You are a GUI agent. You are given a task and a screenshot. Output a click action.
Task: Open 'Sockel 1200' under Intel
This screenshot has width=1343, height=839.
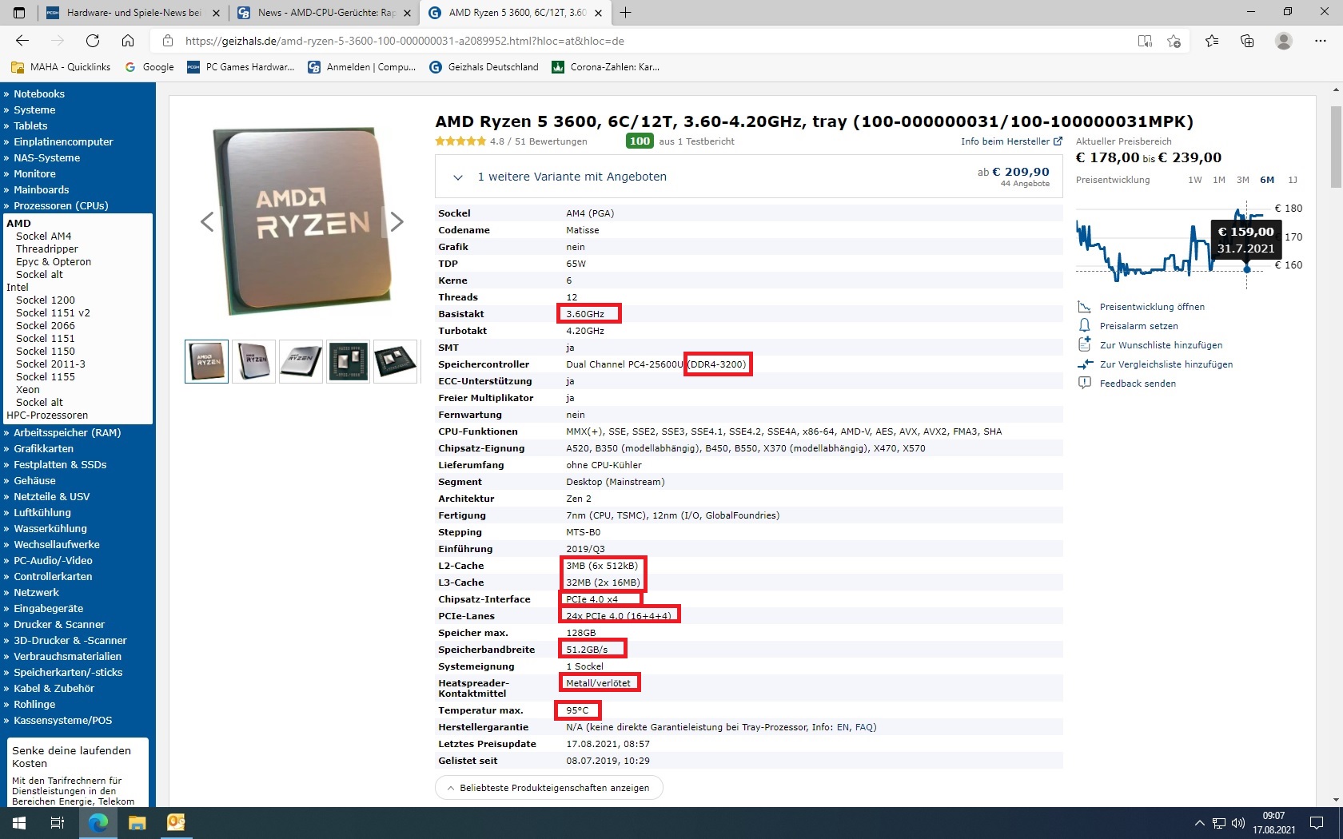pos(45,300)
